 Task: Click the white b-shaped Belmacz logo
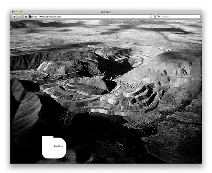click(54, 147)
